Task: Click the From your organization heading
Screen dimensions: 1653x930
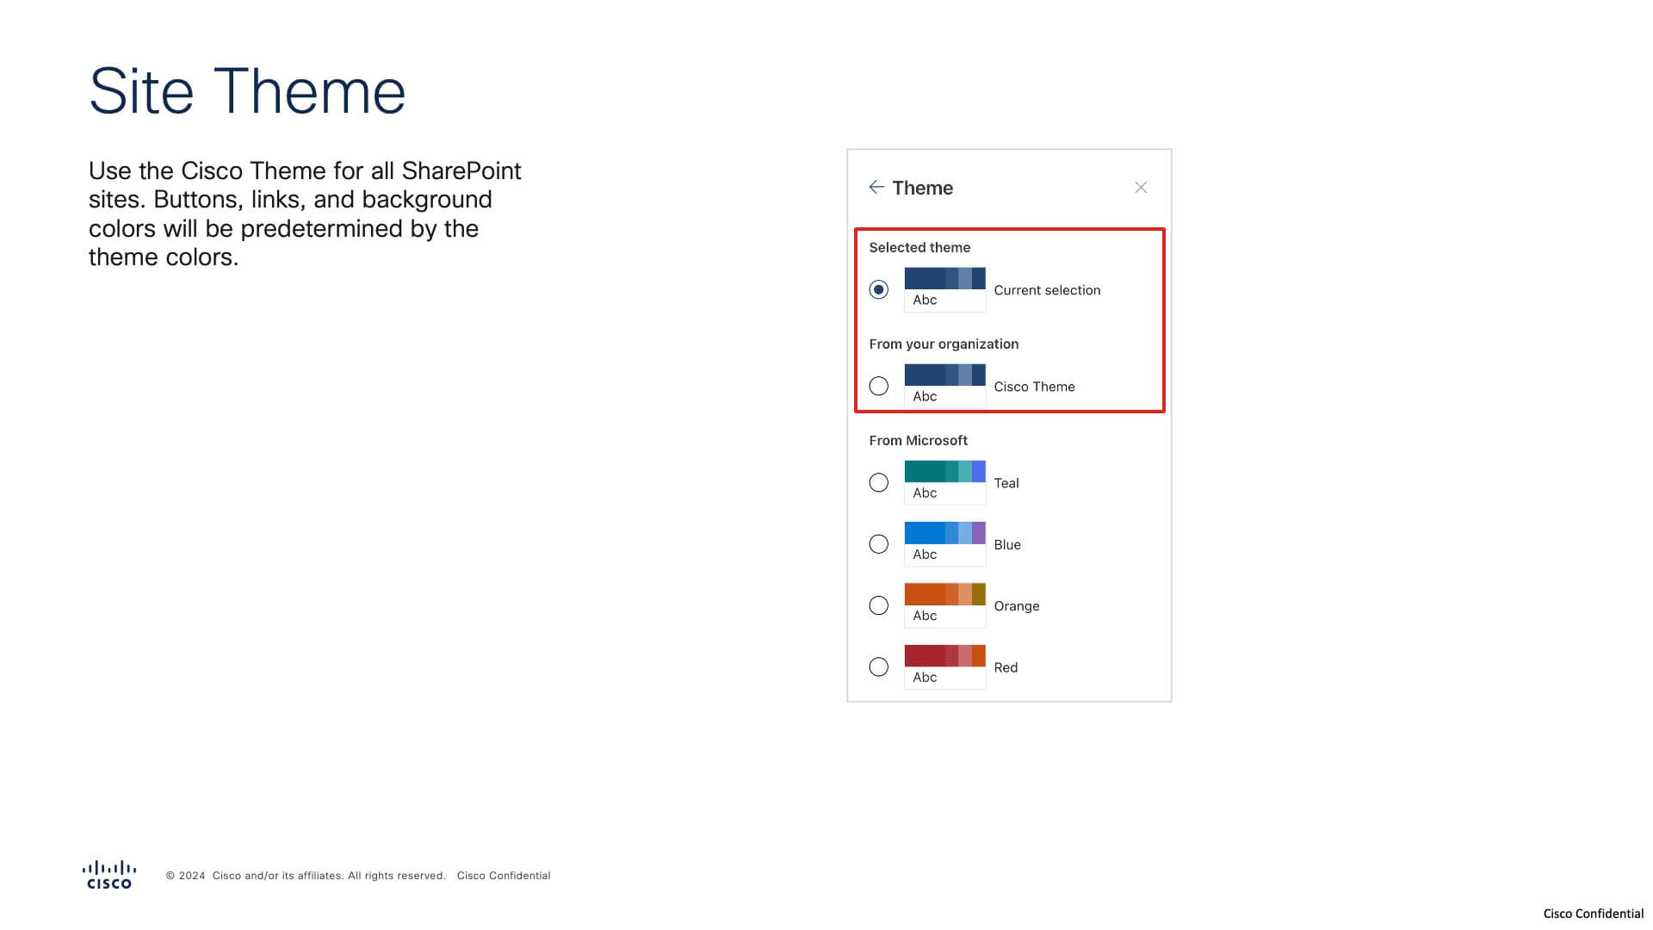Action: pos(944,344)
